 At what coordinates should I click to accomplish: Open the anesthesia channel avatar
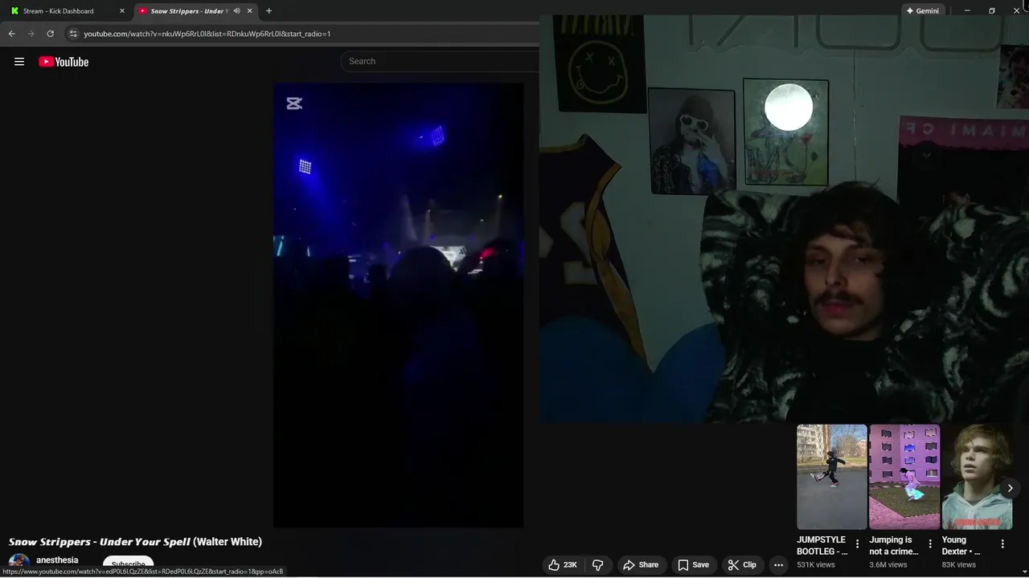pyautogui.click(x=18, y=564)
